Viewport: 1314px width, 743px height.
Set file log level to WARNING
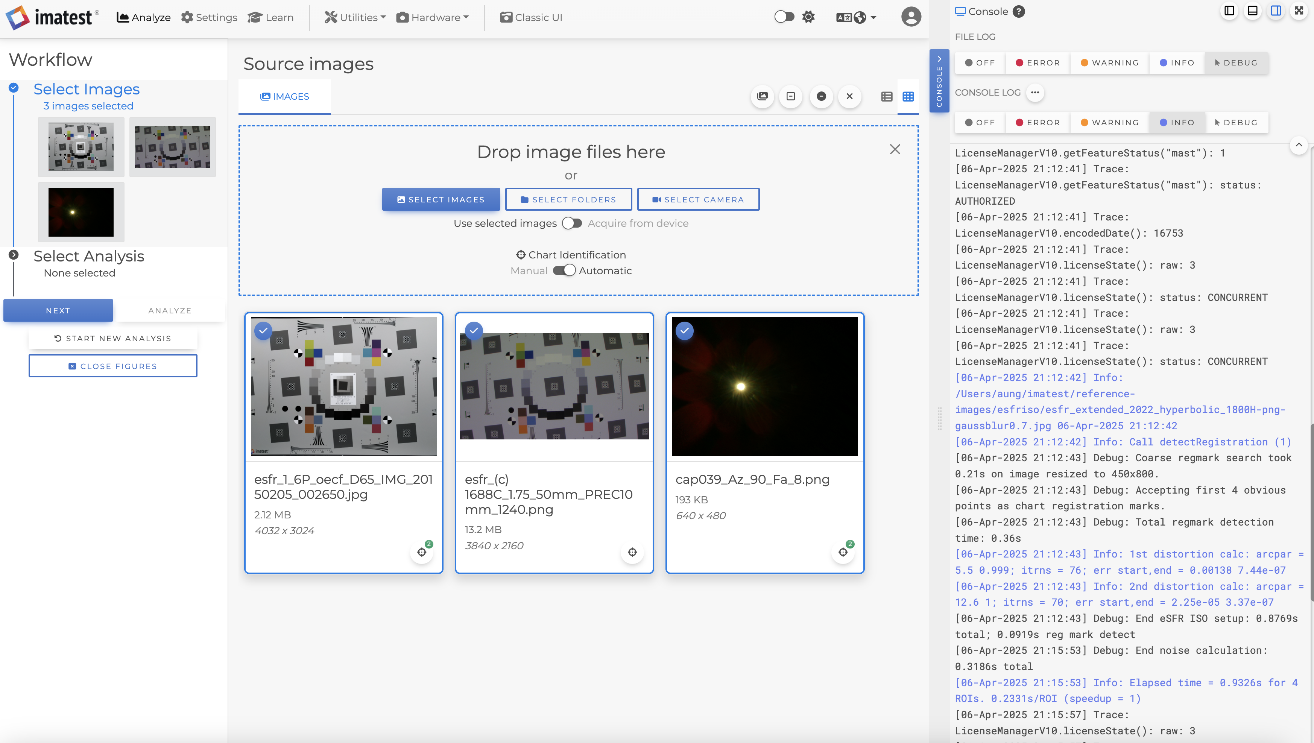1109,63
